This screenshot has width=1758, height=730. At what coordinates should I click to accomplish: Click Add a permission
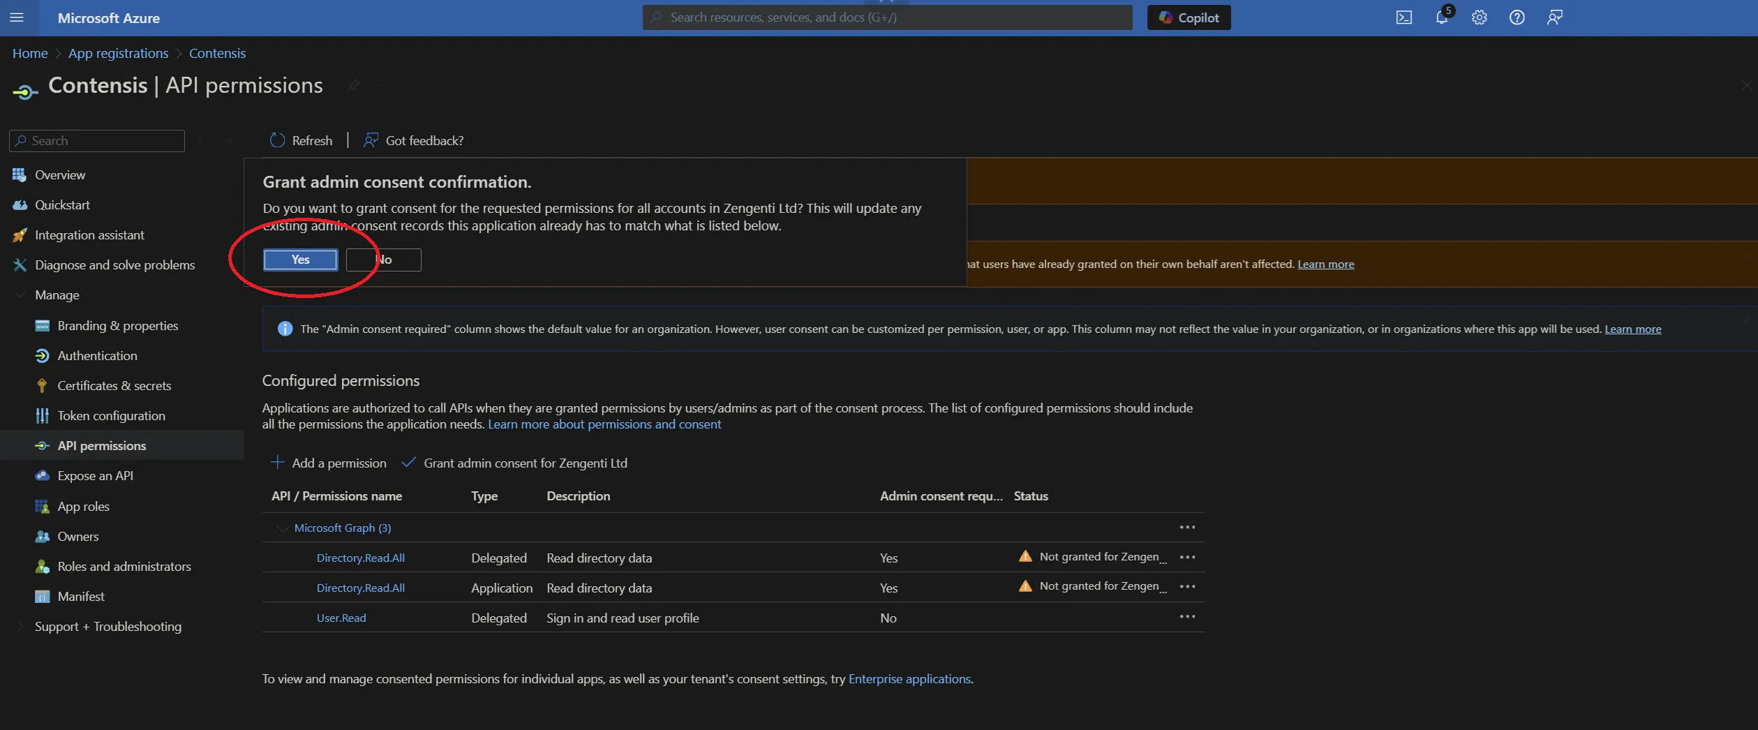[328, 463]
